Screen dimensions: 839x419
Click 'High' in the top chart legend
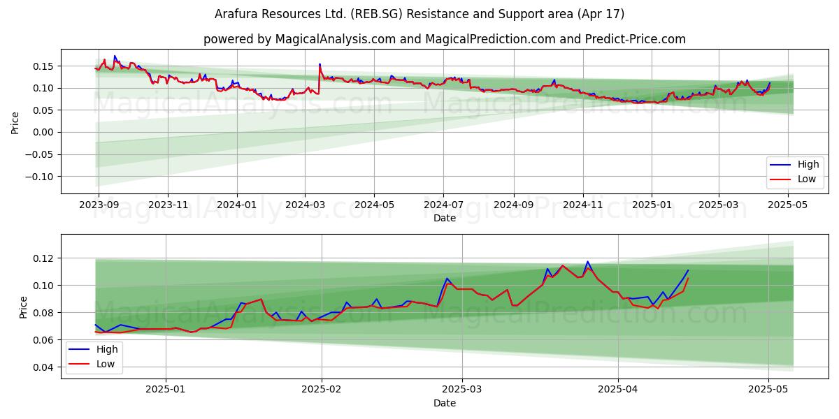[x=808, y=165]
